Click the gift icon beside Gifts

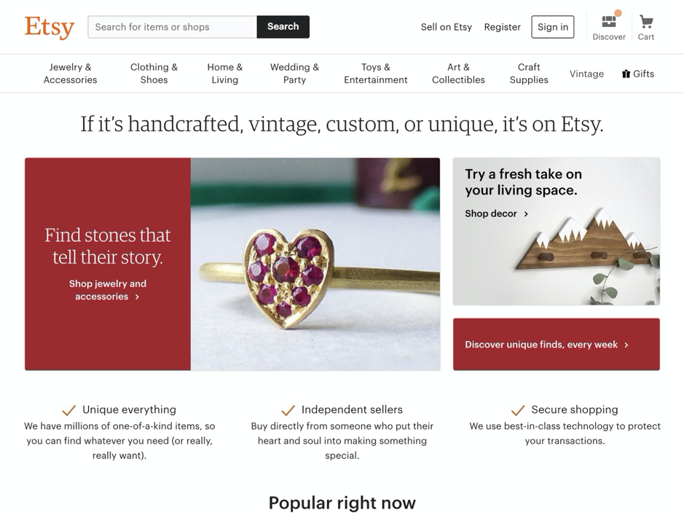tap(626, 73)
